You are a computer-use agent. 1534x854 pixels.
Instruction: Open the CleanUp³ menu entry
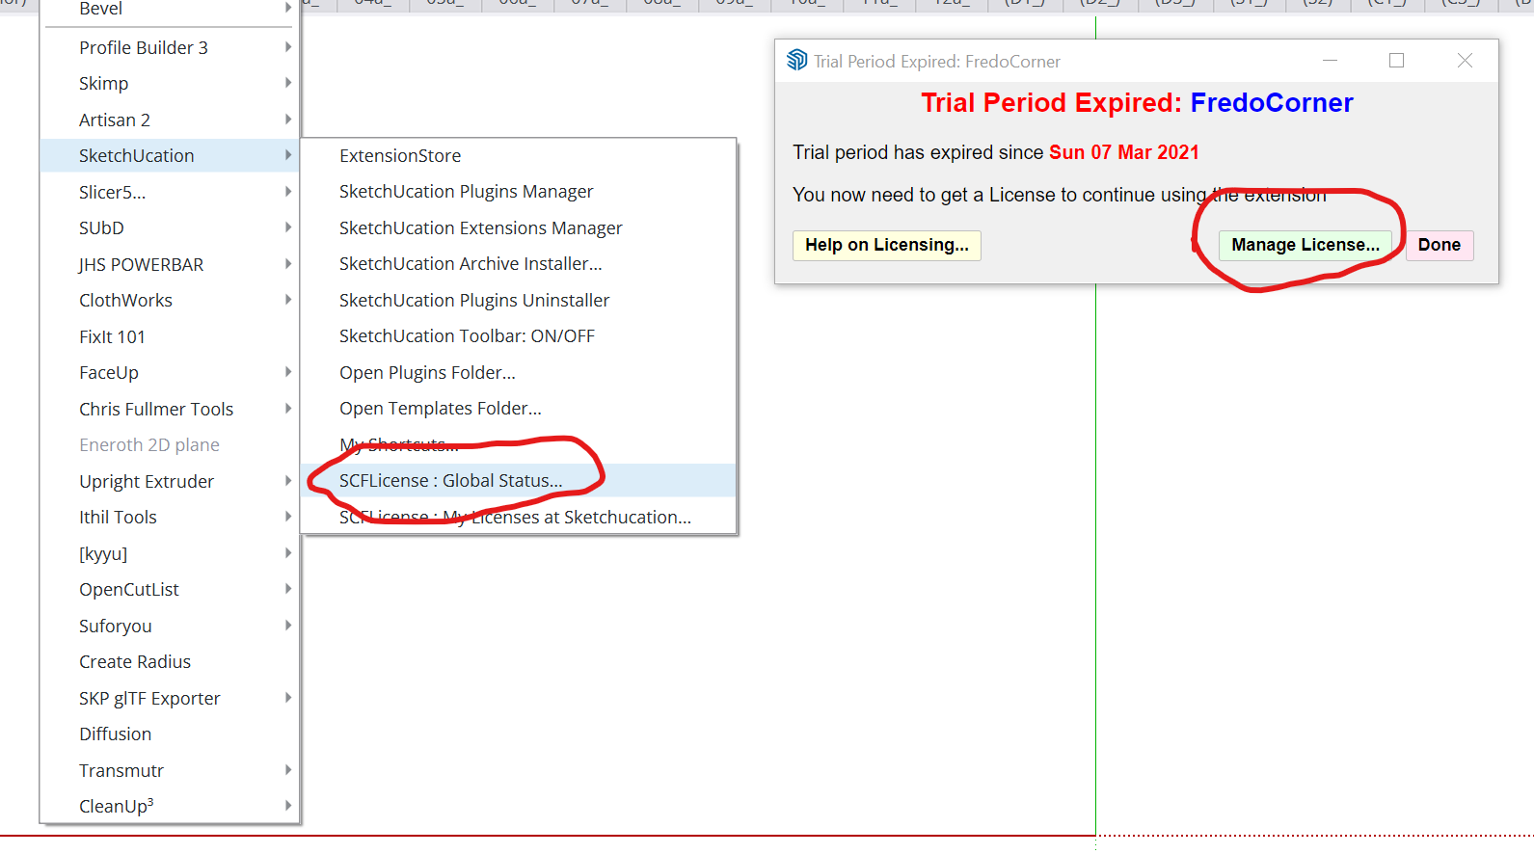tap(170, 807)
